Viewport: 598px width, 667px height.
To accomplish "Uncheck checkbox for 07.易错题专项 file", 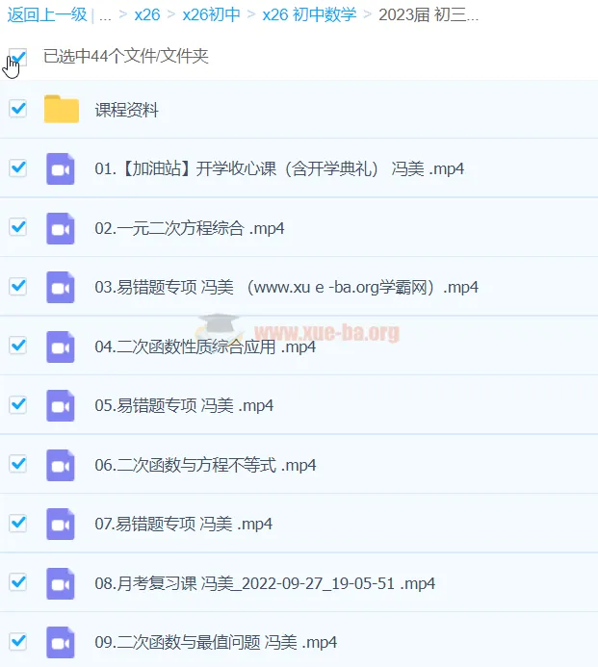I will click(18, 523).
